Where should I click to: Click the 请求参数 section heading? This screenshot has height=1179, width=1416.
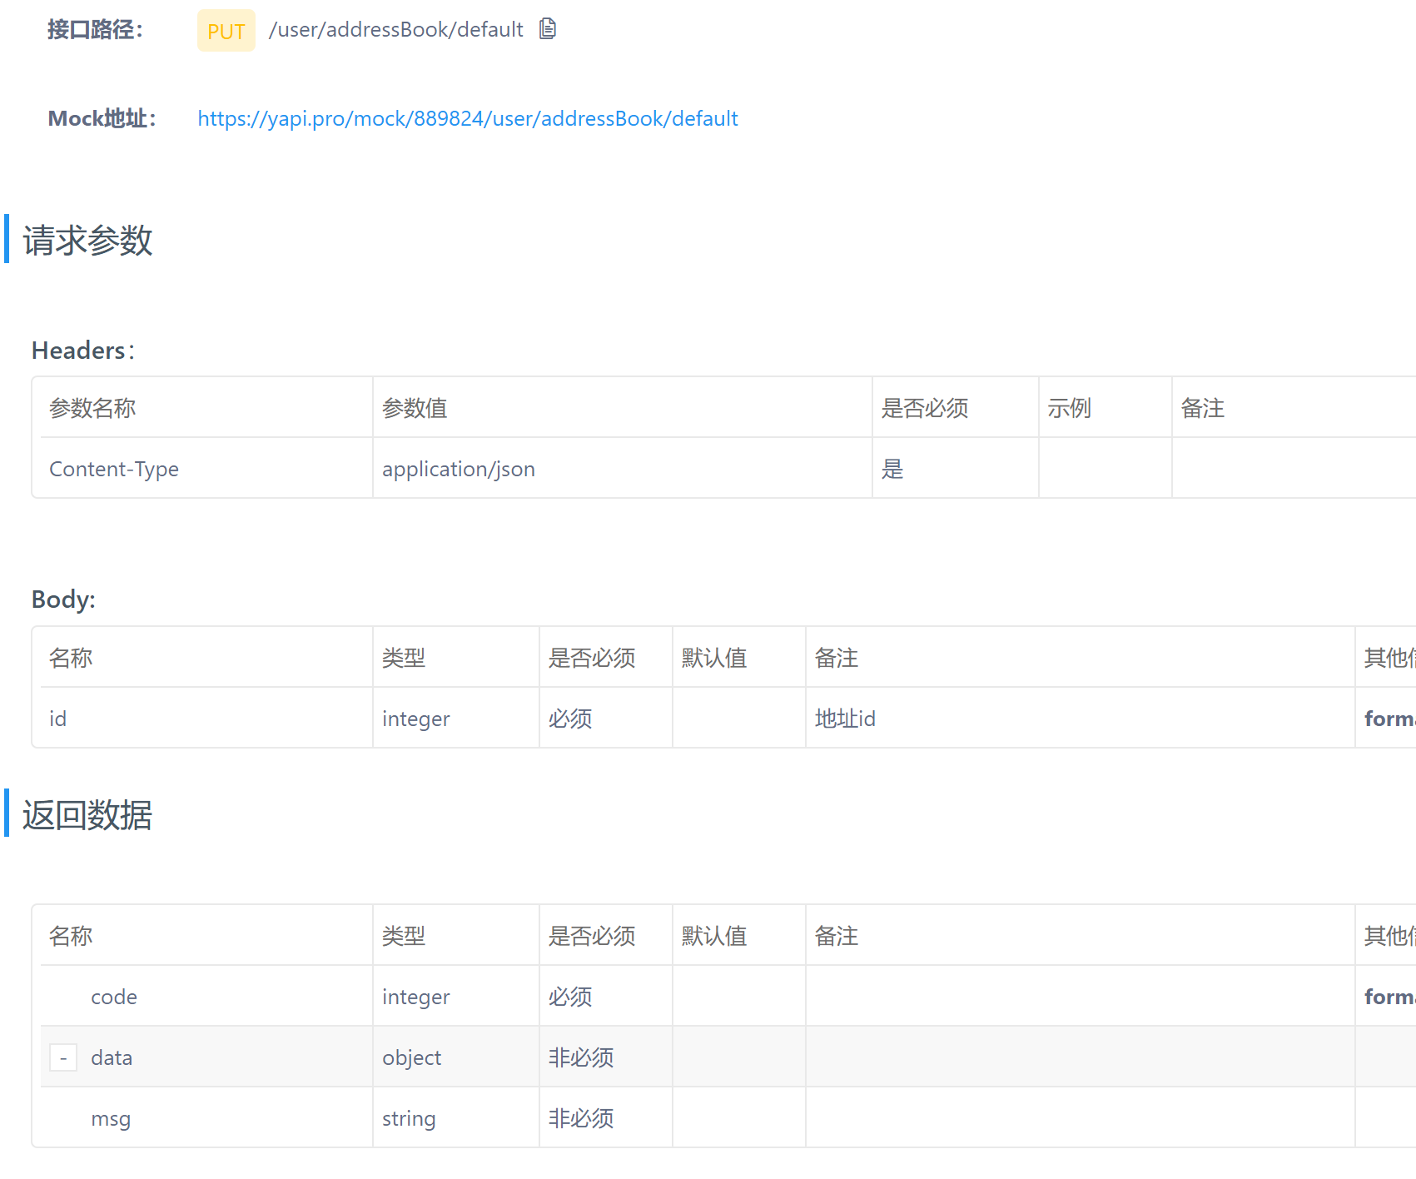tap(87, 240)
